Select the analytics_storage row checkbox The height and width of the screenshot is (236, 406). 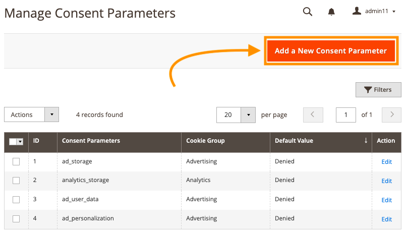16,181
